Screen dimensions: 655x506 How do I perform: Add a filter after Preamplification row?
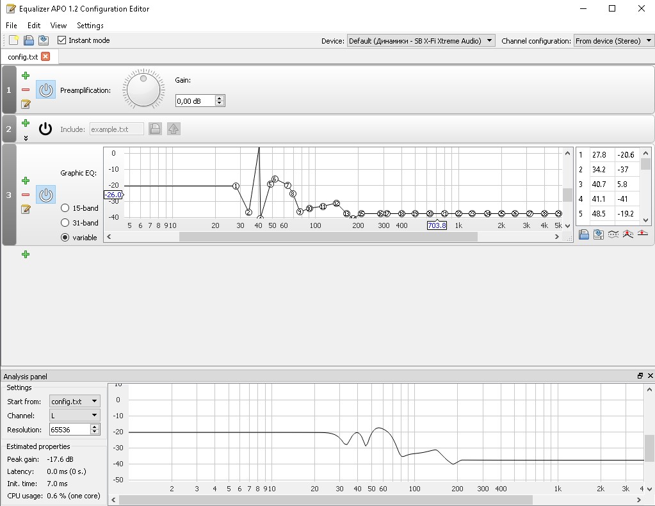pyautogui.click(x=26, y=76)
